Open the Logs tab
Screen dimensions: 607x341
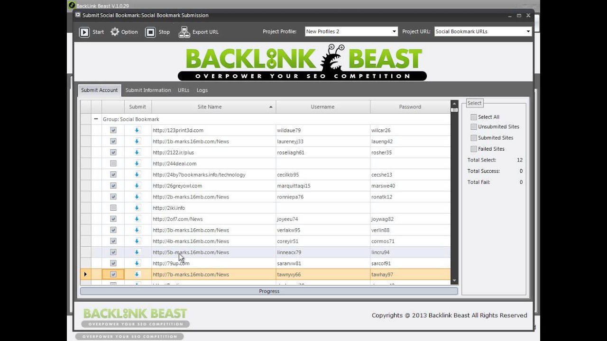202,90
